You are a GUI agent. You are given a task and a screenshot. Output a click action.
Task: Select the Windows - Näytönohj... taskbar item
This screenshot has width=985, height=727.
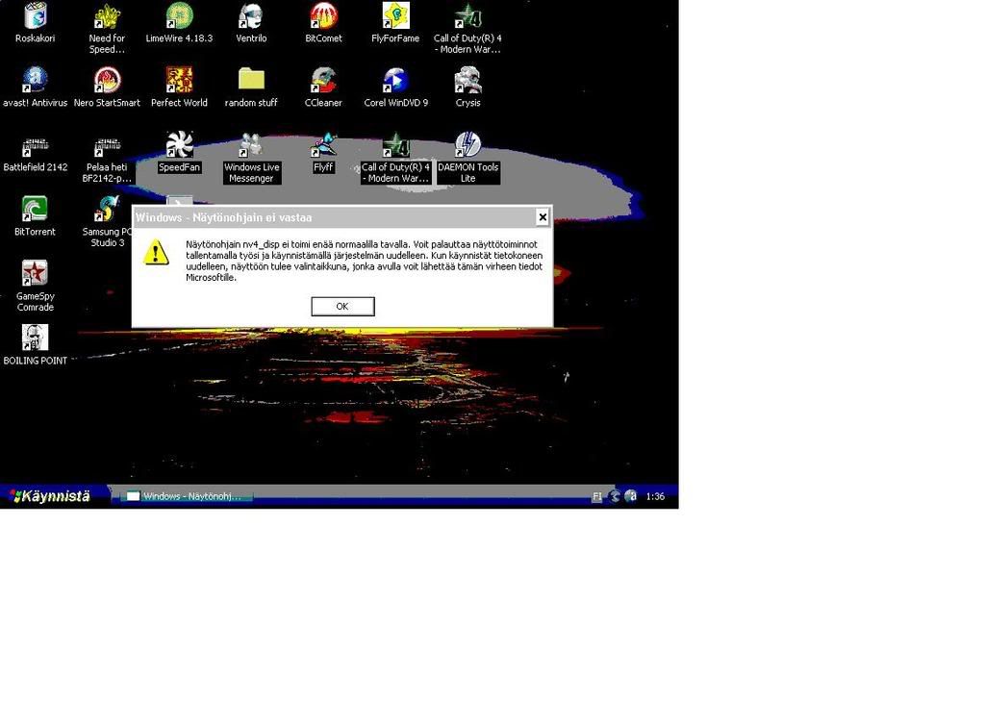[x=187, y=496]
